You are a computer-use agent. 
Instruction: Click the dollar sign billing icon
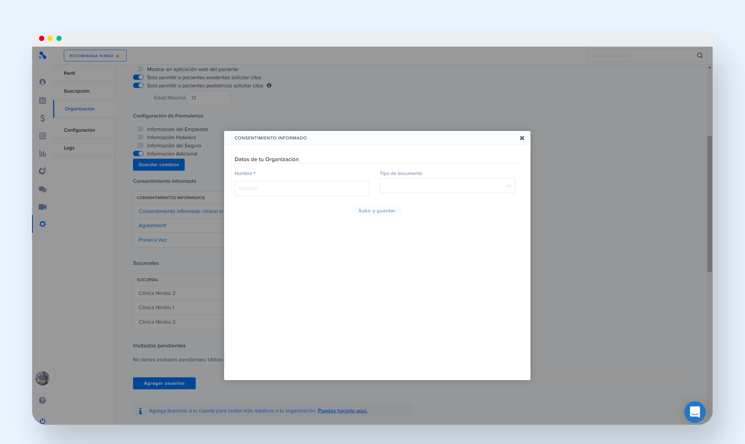[43, 118]
